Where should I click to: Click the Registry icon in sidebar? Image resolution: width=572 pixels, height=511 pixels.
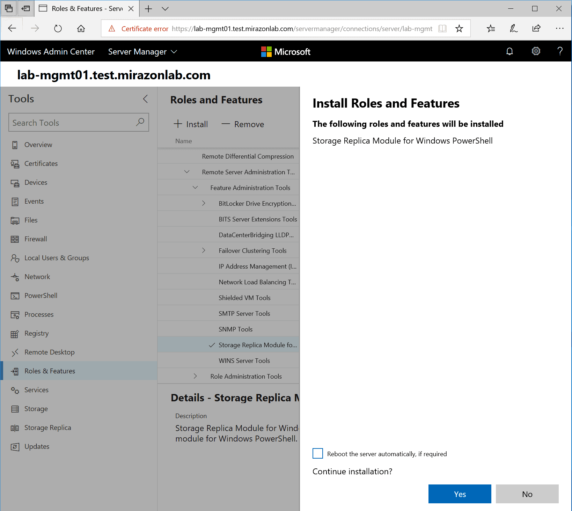15,334
